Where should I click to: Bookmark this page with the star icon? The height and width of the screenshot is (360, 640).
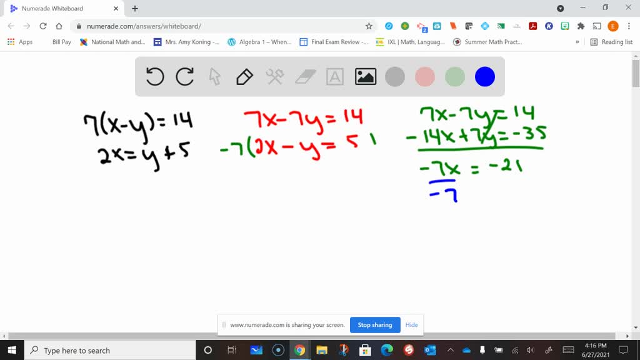point(369,27)
